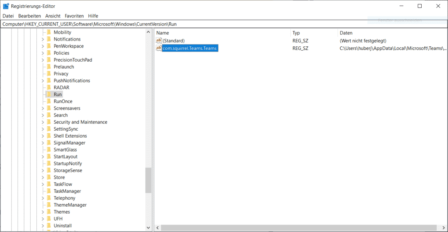Click the Notifications folder icon
The image size is (448, 232).
pyautogui.click(x=49, y=39)
